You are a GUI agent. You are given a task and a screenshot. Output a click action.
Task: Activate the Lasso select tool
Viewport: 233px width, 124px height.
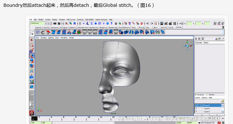[32, 45]
